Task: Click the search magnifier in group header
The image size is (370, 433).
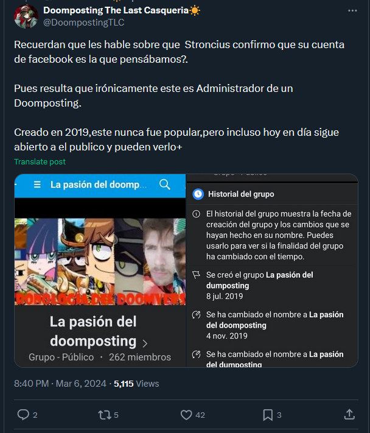Action: tap(165, 184)
